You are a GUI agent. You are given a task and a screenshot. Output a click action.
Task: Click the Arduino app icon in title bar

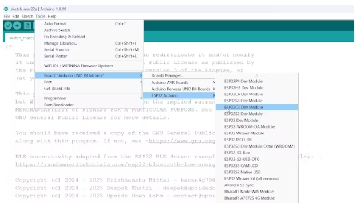6,9
